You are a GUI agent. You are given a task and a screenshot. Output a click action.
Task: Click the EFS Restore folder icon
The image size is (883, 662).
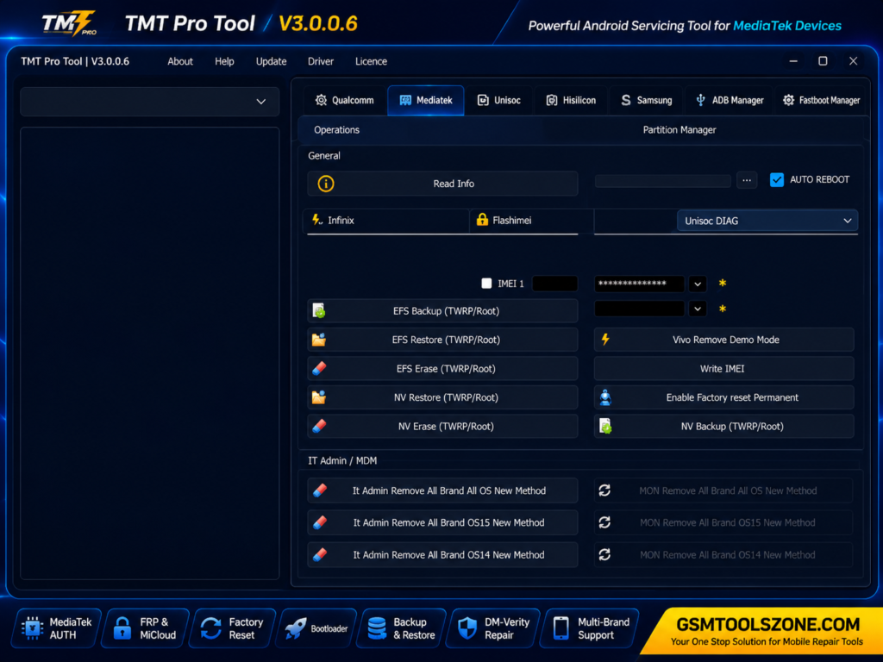tap(319, 340)
